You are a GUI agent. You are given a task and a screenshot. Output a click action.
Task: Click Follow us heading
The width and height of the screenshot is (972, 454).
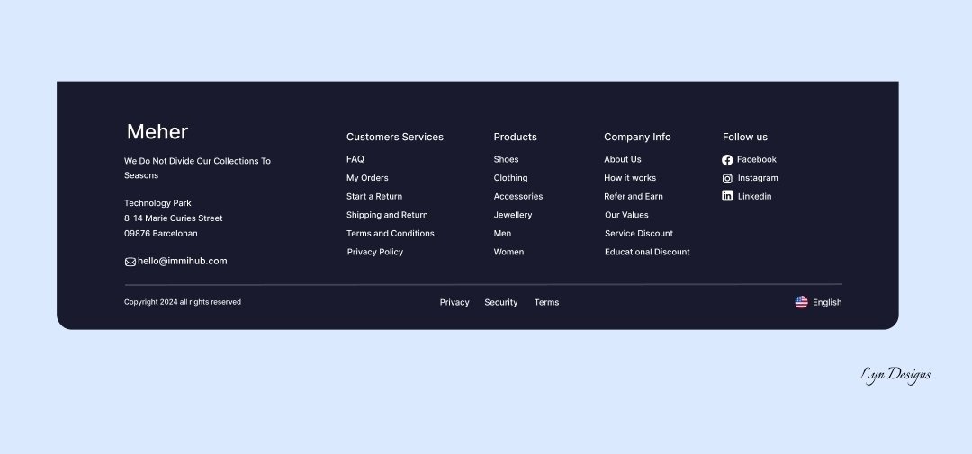pyautogui.click(x=745, y=137)
